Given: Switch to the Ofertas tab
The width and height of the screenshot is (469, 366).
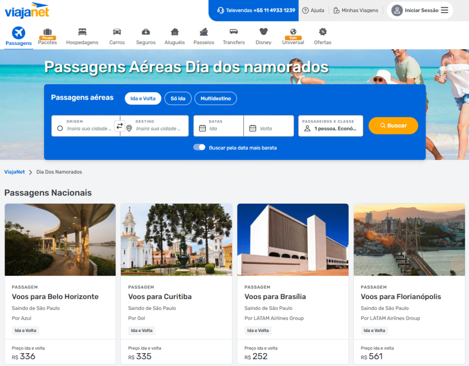Looking at the screenshot, I should pyautogui.click(x=322, y=37).
